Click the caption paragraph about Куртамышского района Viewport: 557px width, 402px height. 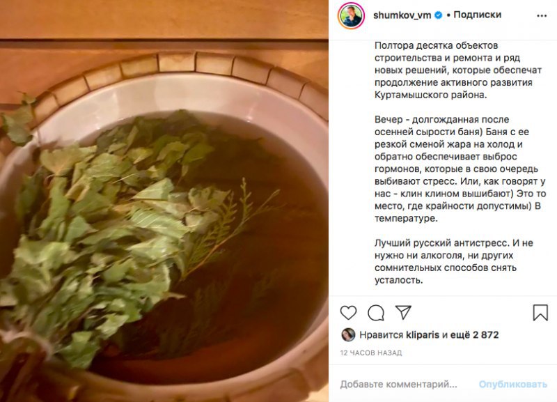[458, 70]
